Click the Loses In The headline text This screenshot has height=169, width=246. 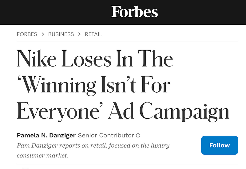click(x=117, y=59)
